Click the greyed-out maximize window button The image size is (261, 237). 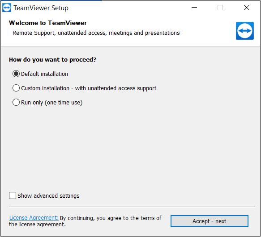[x=220, y=8]
